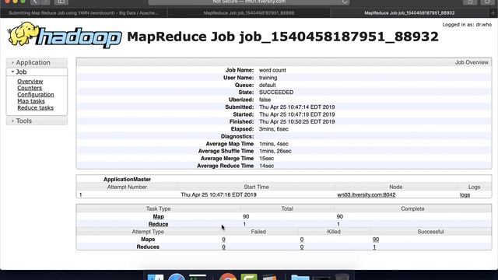The width and height of the screenshot is (498, 280).
Task: Open the Map task type link
Action: (158, 216)
